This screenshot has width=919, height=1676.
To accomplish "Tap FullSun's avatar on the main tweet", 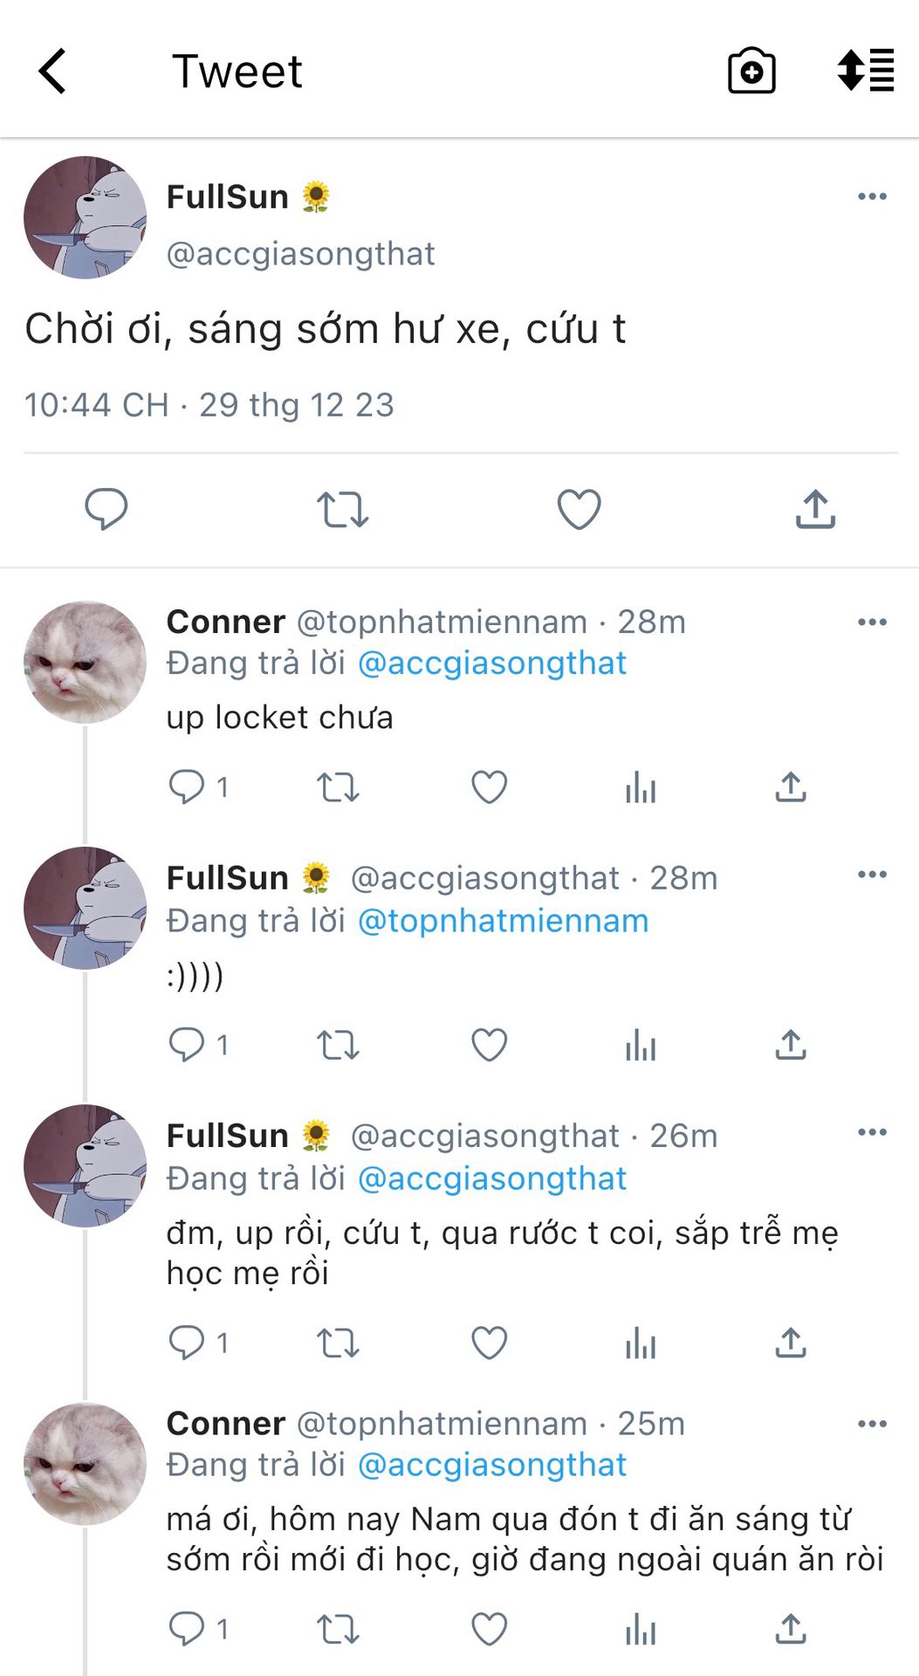I will click(85, 217).
